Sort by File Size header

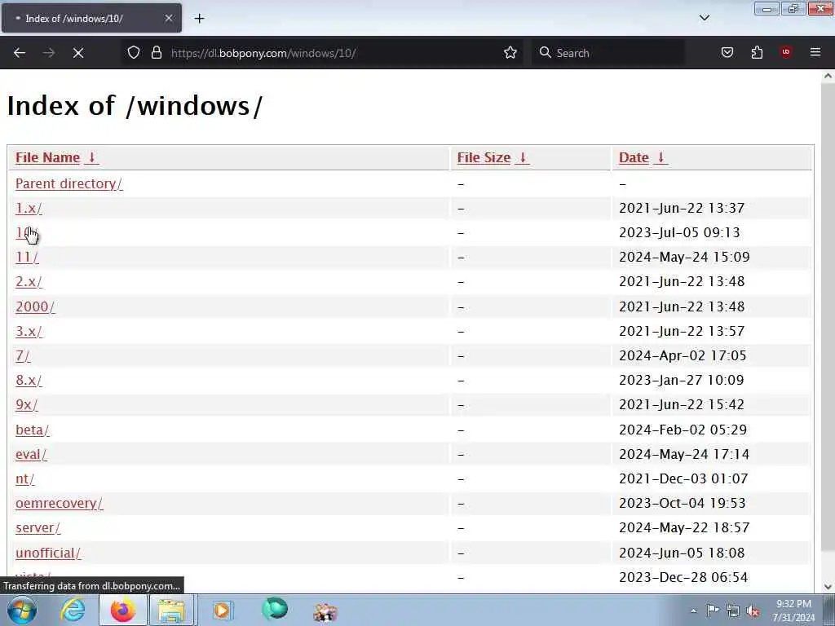coord(484,157)
